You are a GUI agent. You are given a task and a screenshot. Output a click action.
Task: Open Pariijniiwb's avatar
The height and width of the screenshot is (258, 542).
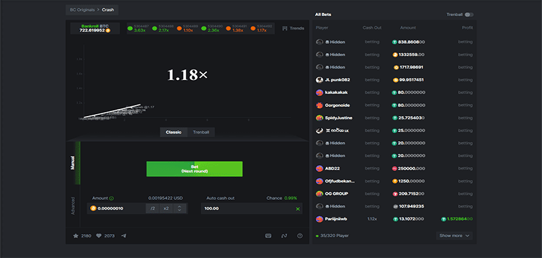(x=319, y=219)
